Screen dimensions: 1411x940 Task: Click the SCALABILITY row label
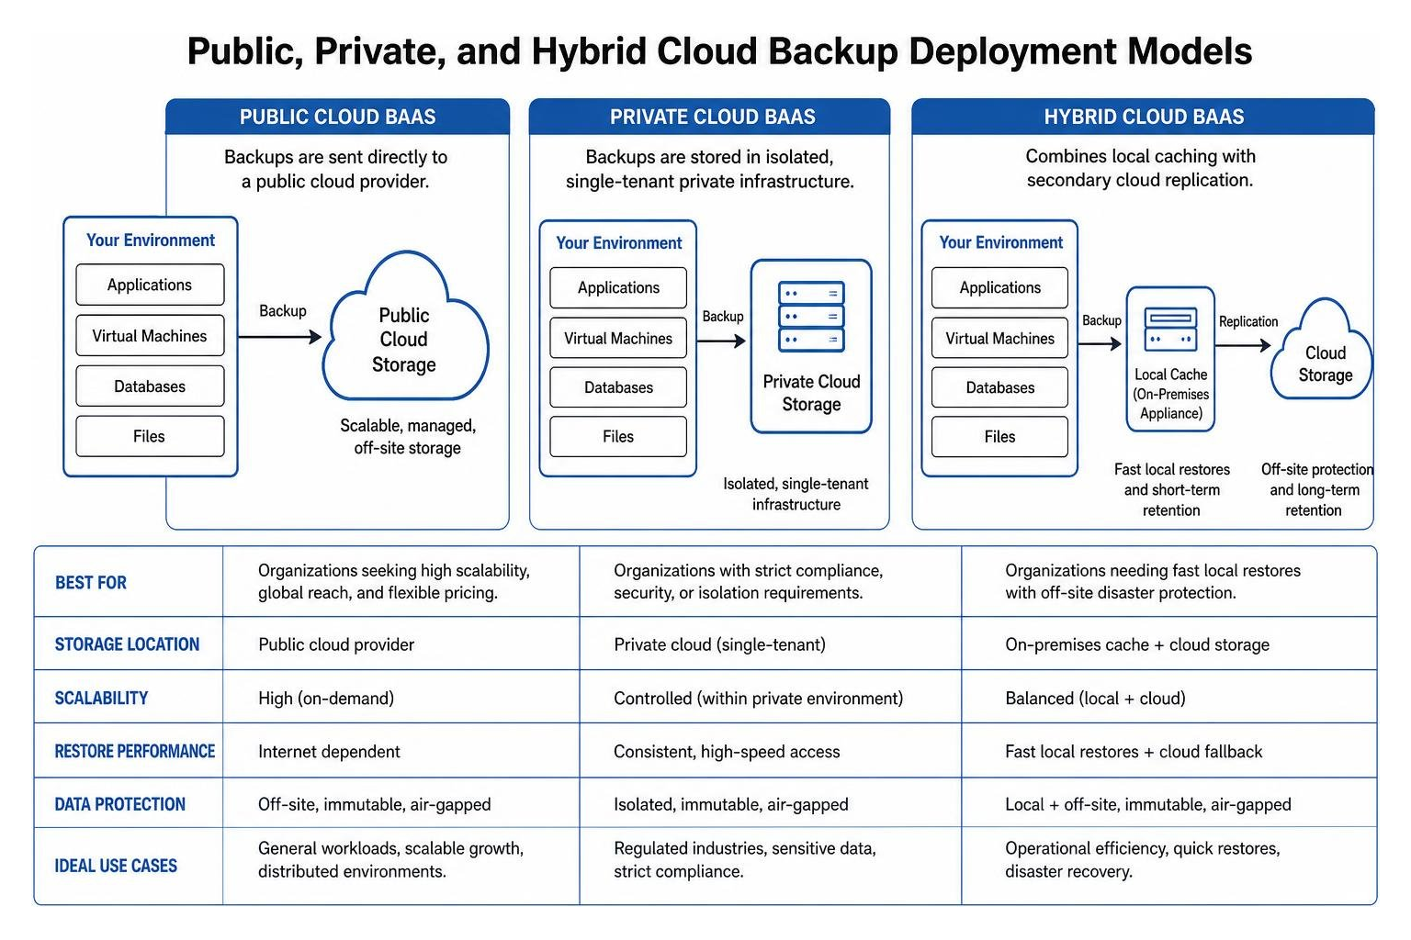(x=101, y=698)
